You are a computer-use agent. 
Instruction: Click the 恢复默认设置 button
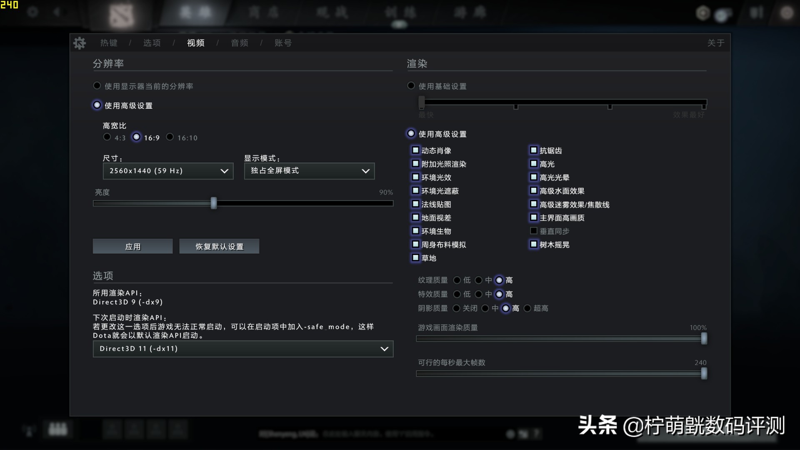(219, 246)
